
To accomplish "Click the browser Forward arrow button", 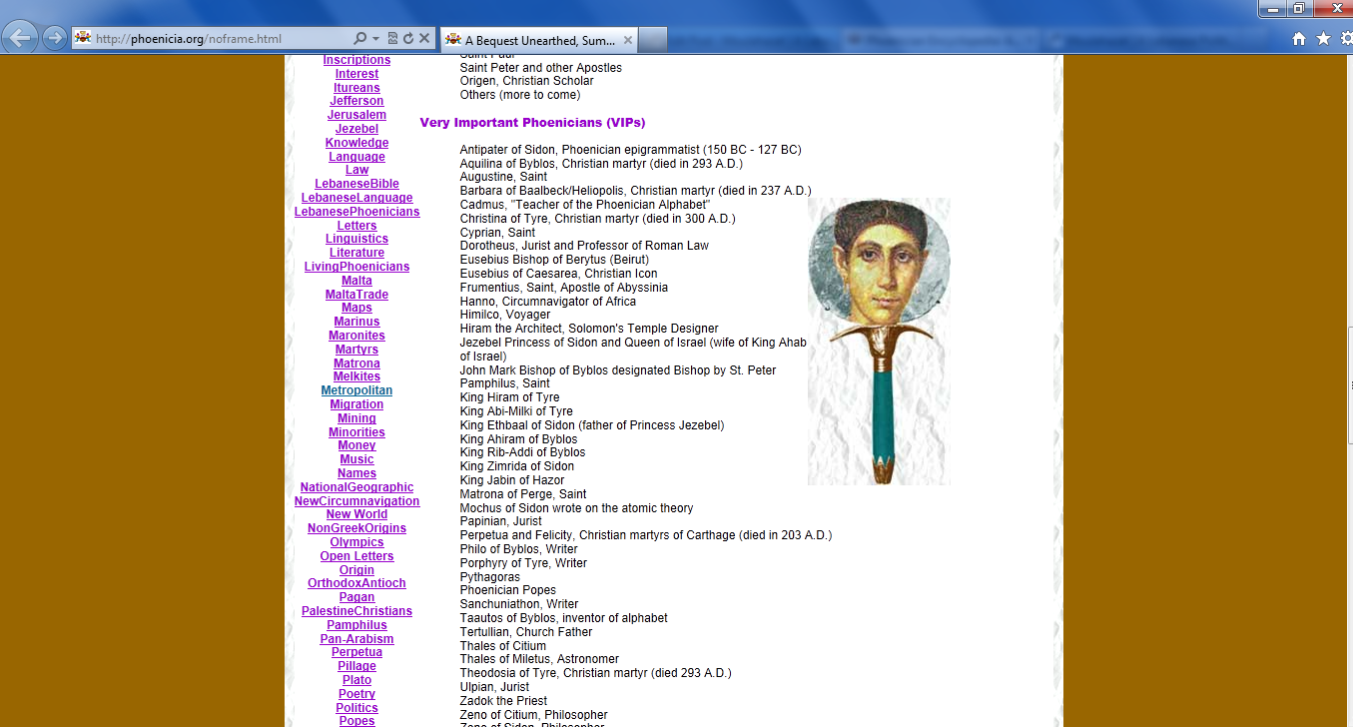I will (x=54, y=39).
